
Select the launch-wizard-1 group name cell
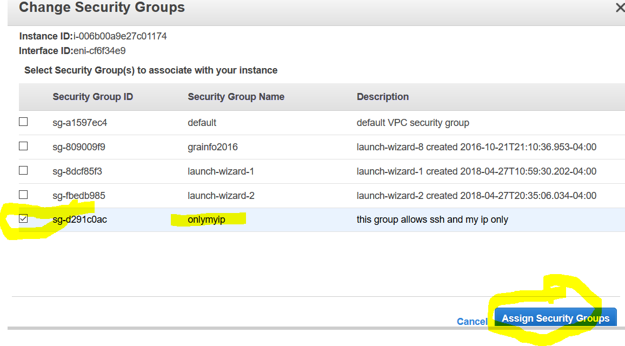click(221, 171)
